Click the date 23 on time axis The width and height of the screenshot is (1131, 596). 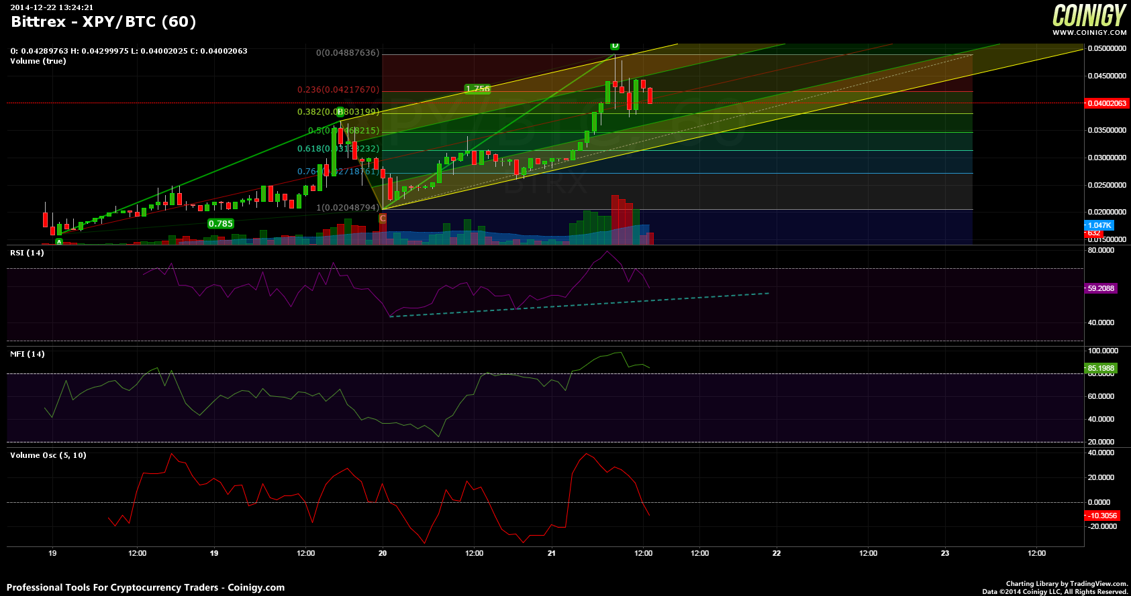[945, 553]
